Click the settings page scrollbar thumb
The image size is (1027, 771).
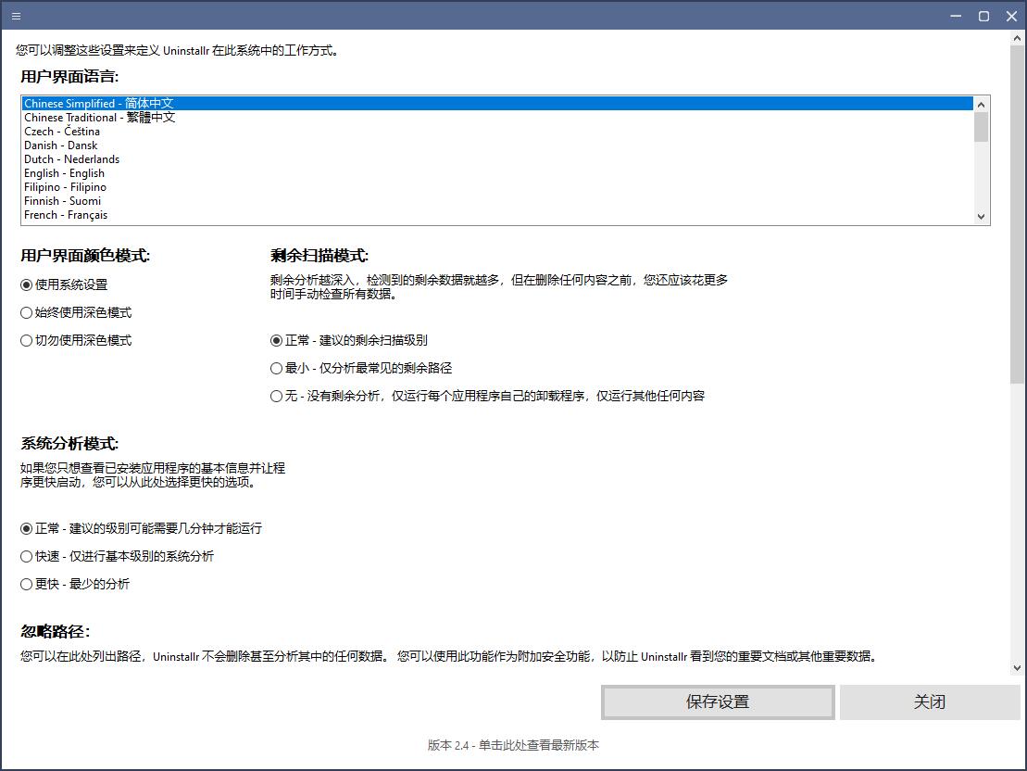1017,214
